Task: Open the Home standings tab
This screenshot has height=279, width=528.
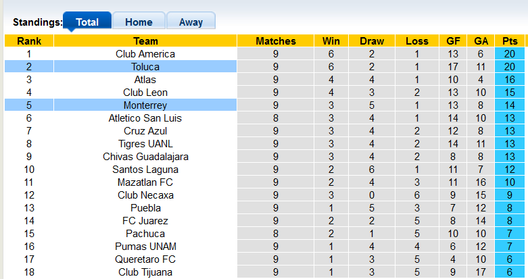Action: (139, 22)
